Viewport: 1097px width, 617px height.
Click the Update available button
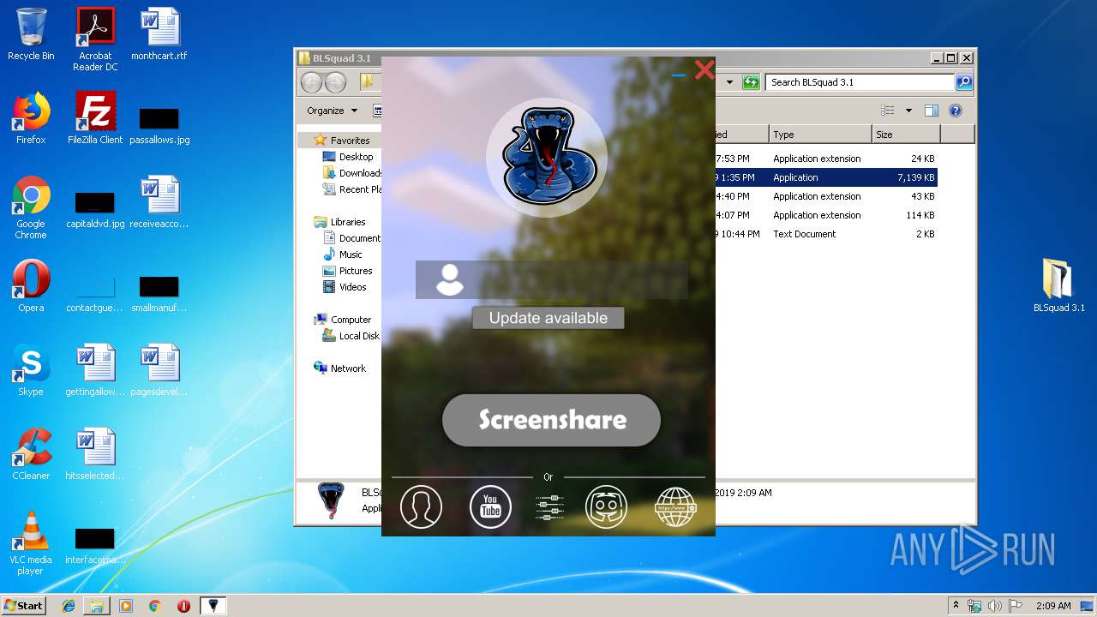click(x=548, y=318)
